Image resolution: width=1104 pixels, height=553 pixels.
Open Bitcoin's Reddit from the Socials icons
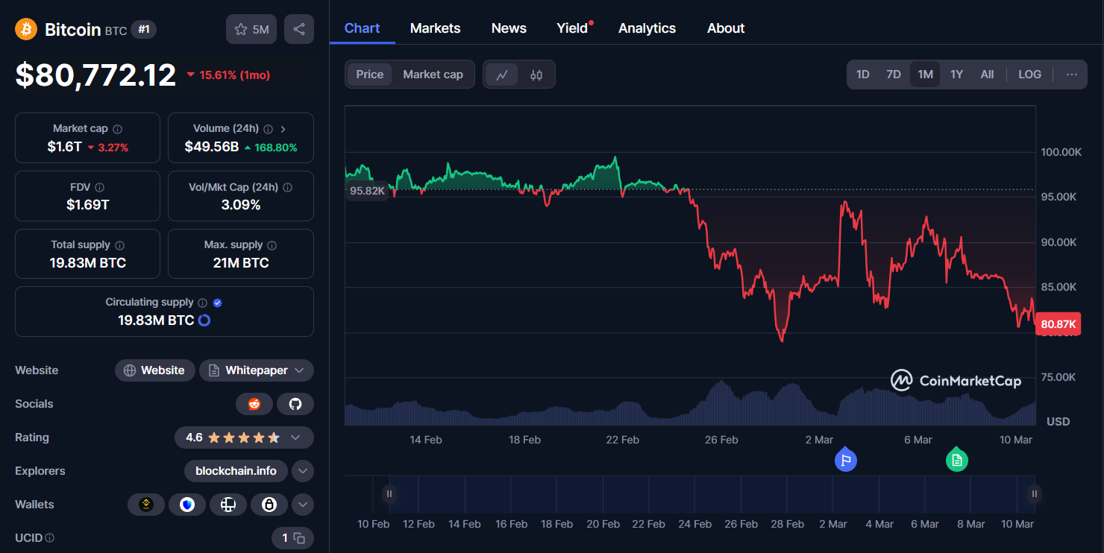(254, 403)
